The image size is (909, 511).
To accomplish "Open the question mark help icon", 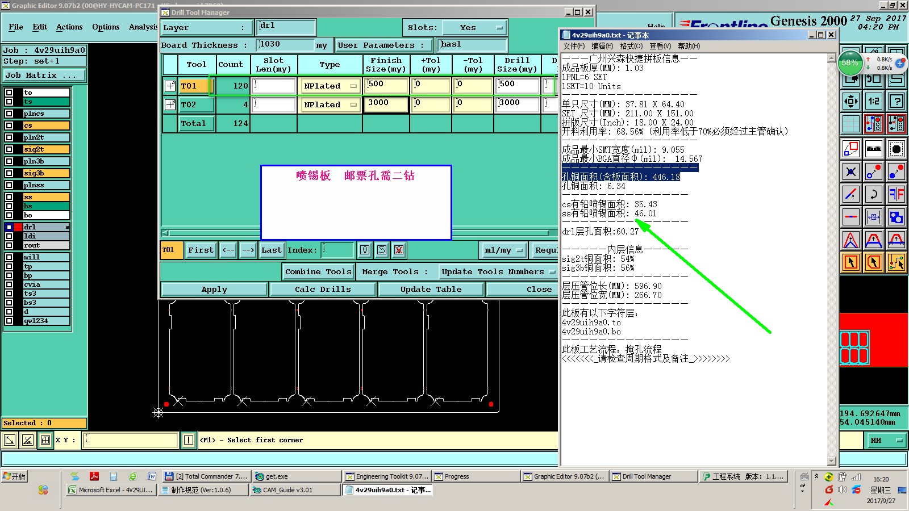I will pos(897,102).
